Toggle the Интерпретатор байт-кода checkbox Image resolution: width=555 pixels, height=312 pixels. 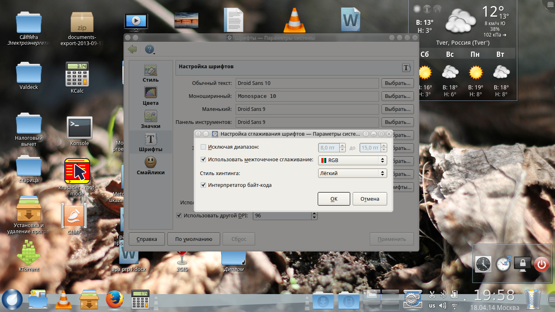204,185
